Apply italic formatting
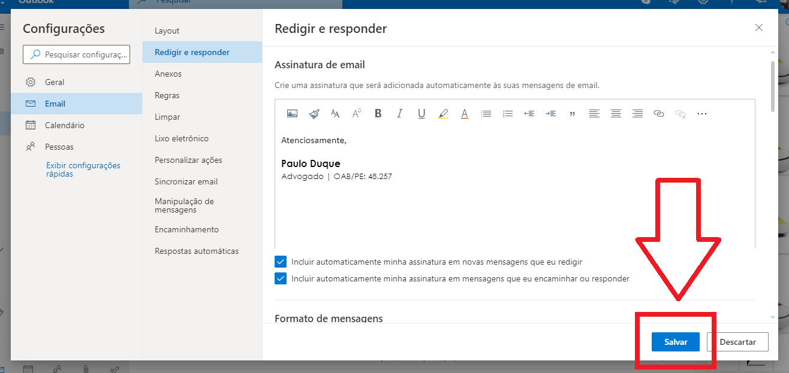The image size is (789, 373). pos(400,113)
